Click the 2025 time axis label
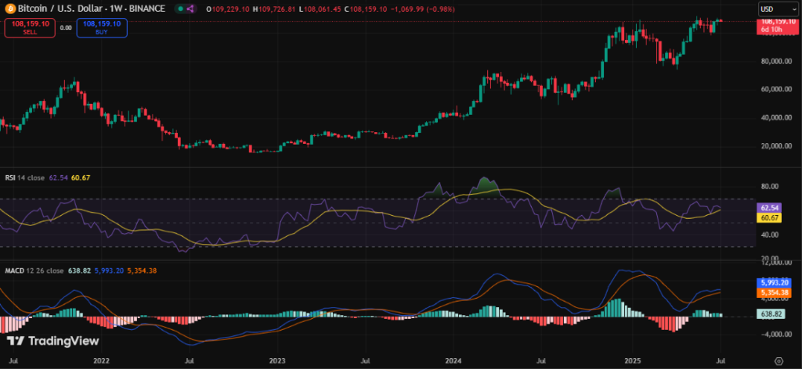The width and height of the screenshot is (802, 369). (632, 360)
